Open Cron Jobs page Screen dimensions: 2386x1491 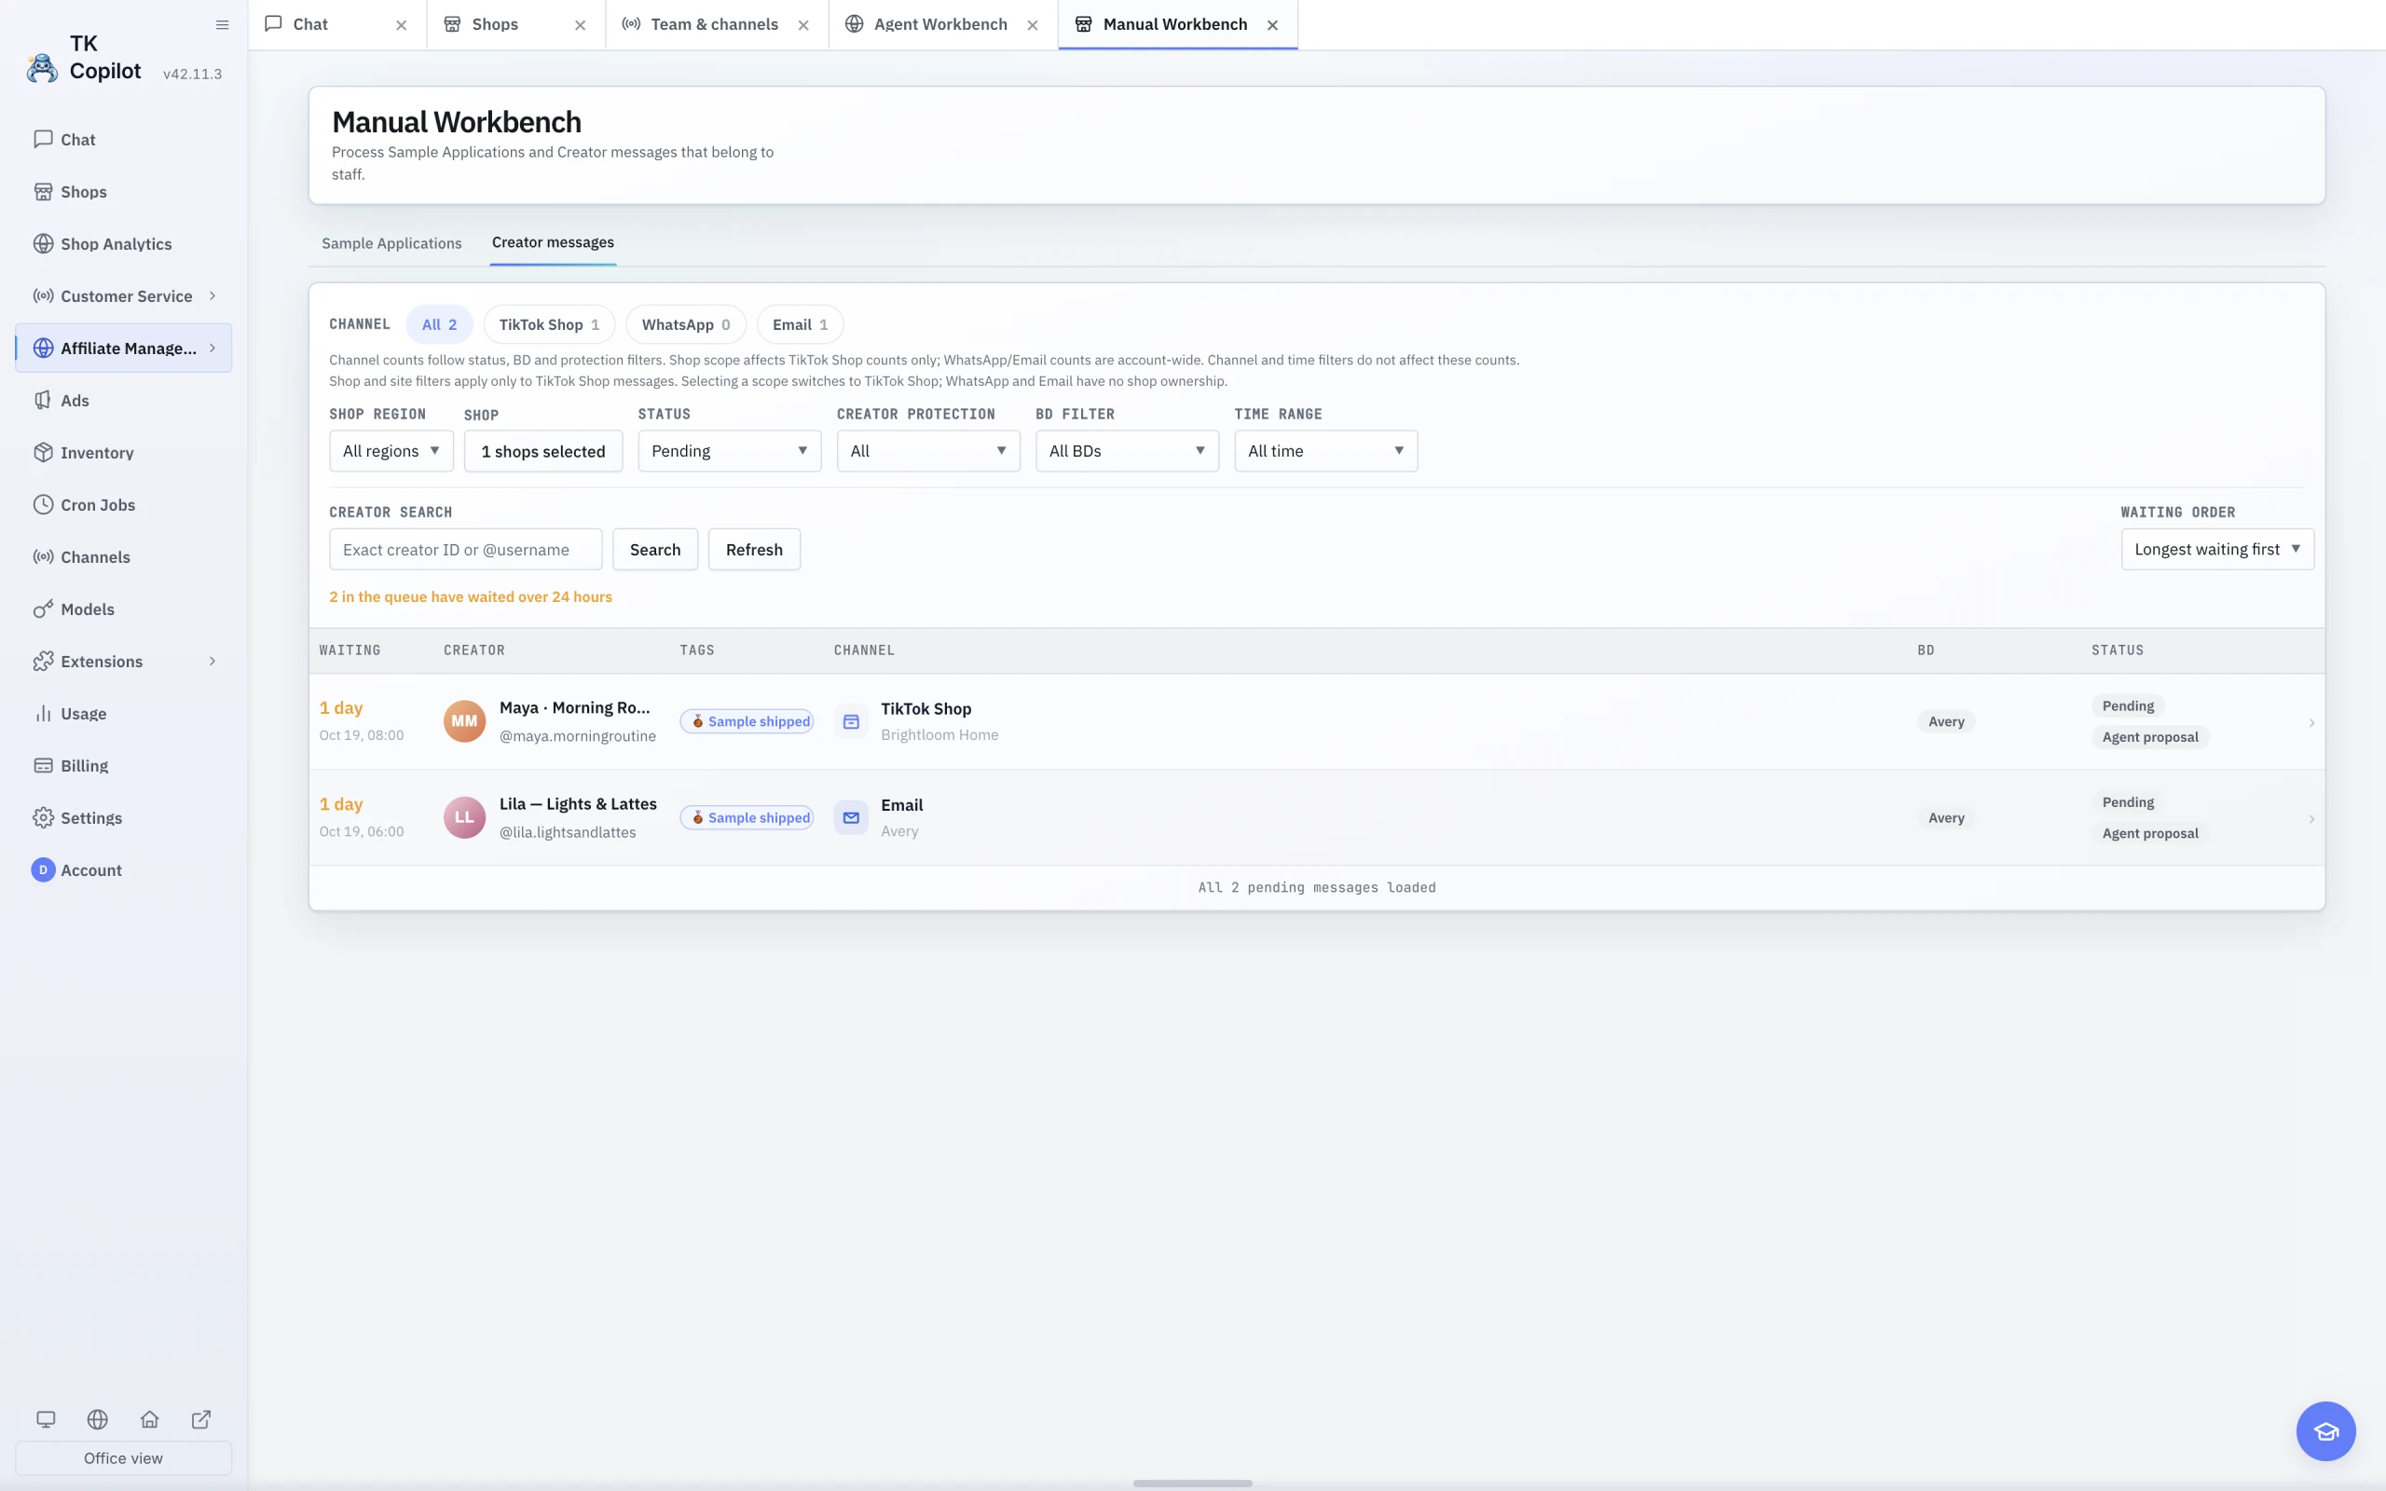click(123, 505)
